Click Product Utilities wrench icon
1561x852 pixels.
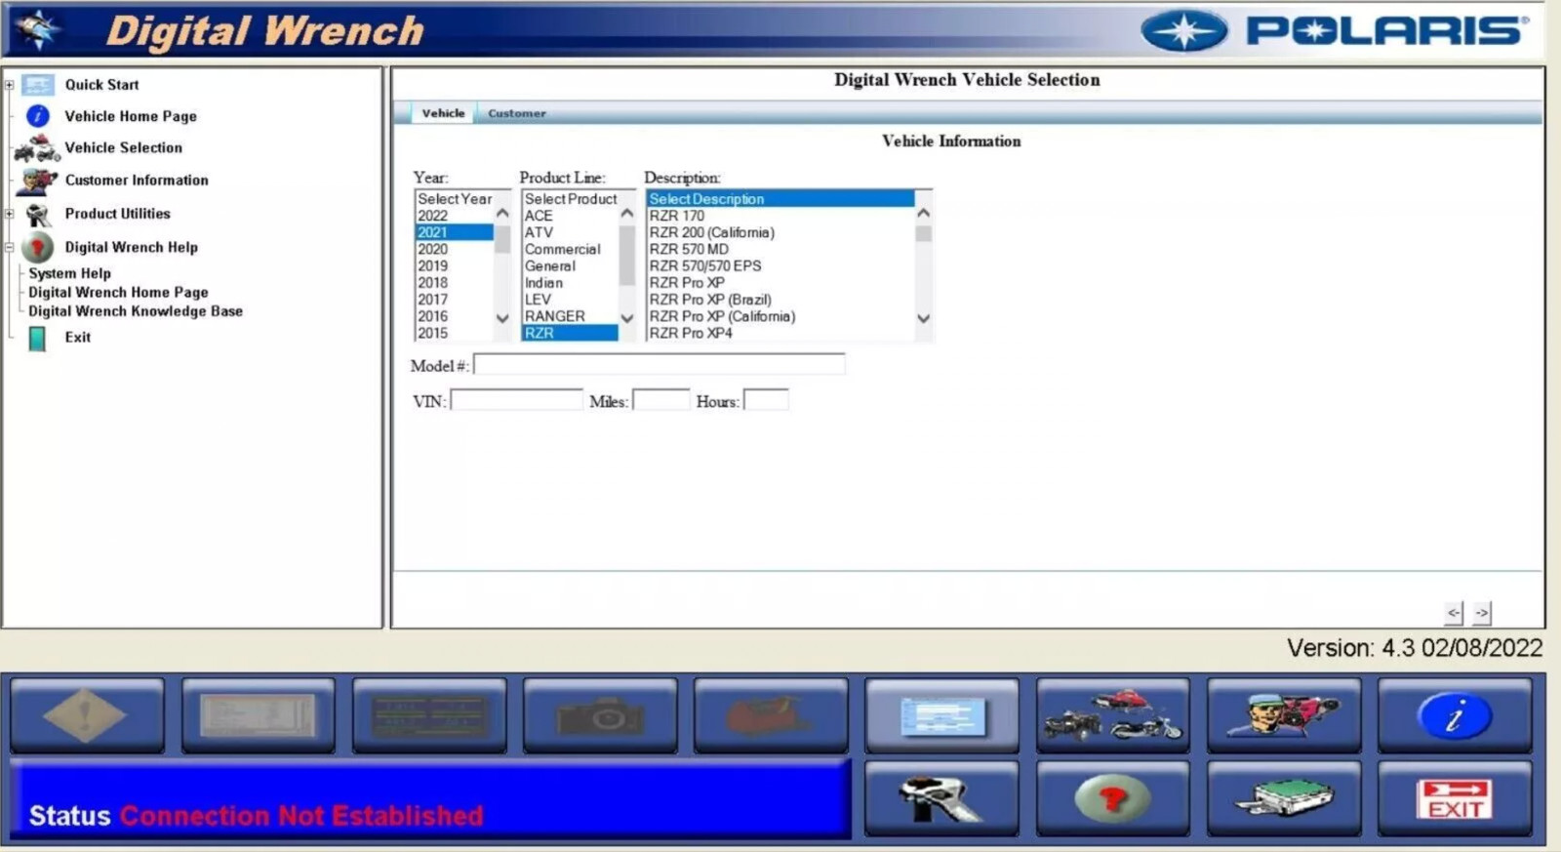(x=37, y=215)
